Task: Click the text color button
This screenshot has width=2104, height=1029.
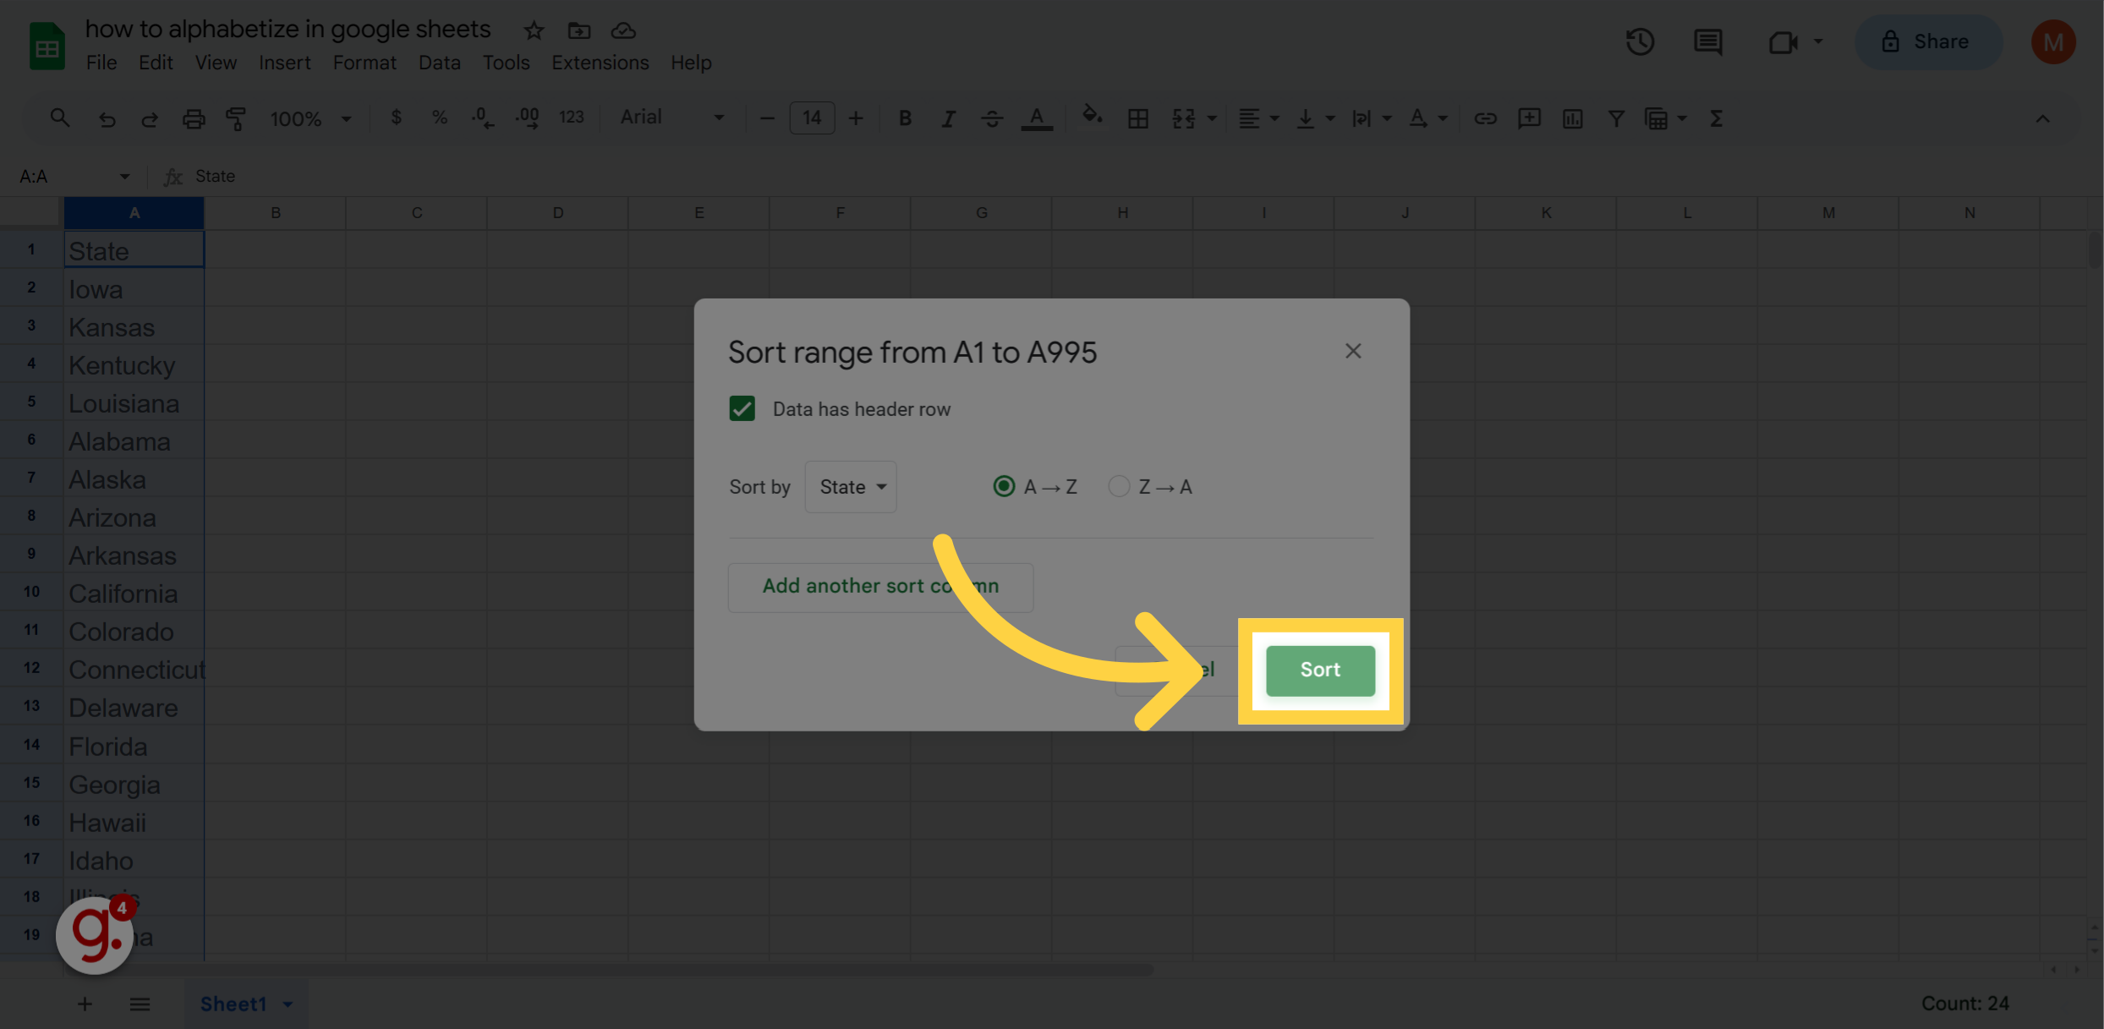Action: click(1036, 118)
